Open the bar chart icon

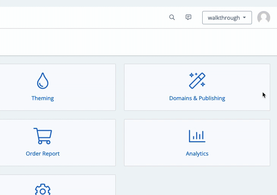click(197, 136)
